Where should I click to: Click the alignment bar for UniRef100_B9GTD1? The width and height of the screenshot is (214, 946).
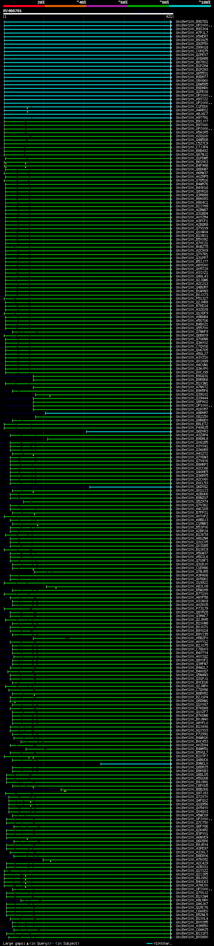tap(88, 22)
